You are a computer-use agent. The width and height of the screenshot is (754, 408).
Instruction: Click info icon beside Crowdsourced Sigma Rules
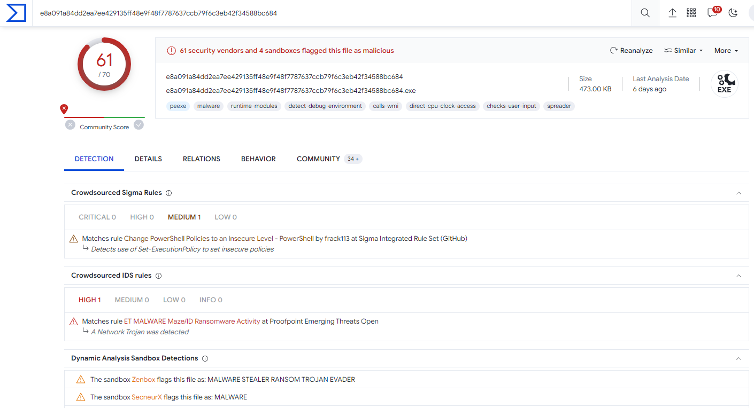point(168,193)
